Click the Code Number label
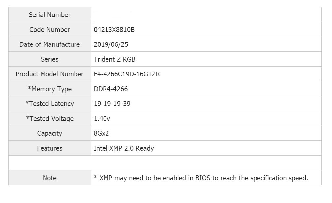This screenshot has width=332, height=203. coord(49,30)
